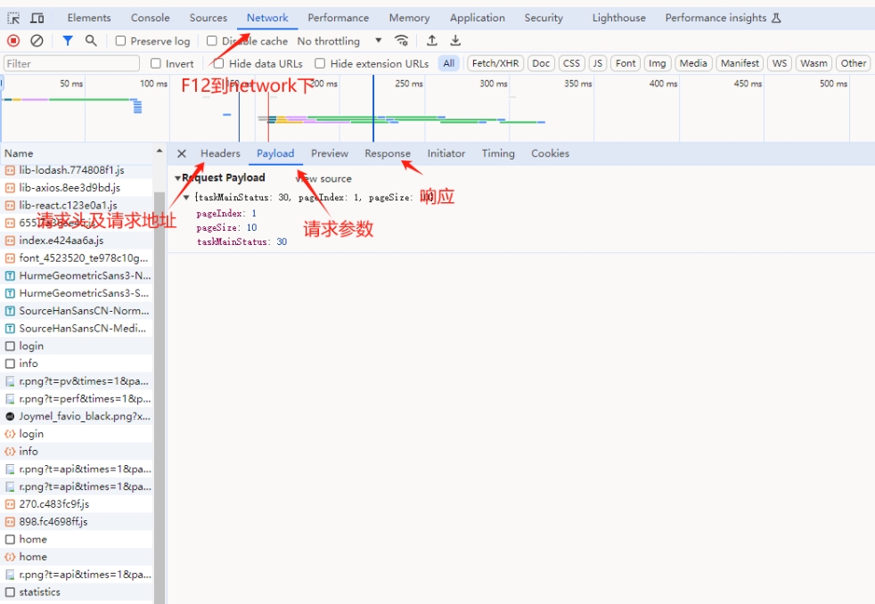Viewport: 875px width, 604px height.
Task: Toggle the device toolbar icon
Action: click(37, 18)
